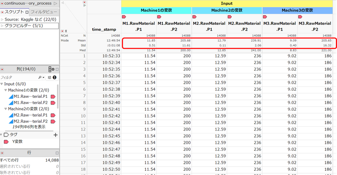Open the table corner top red triangle menu
337x175 pixels.
[x=85, y=2]
